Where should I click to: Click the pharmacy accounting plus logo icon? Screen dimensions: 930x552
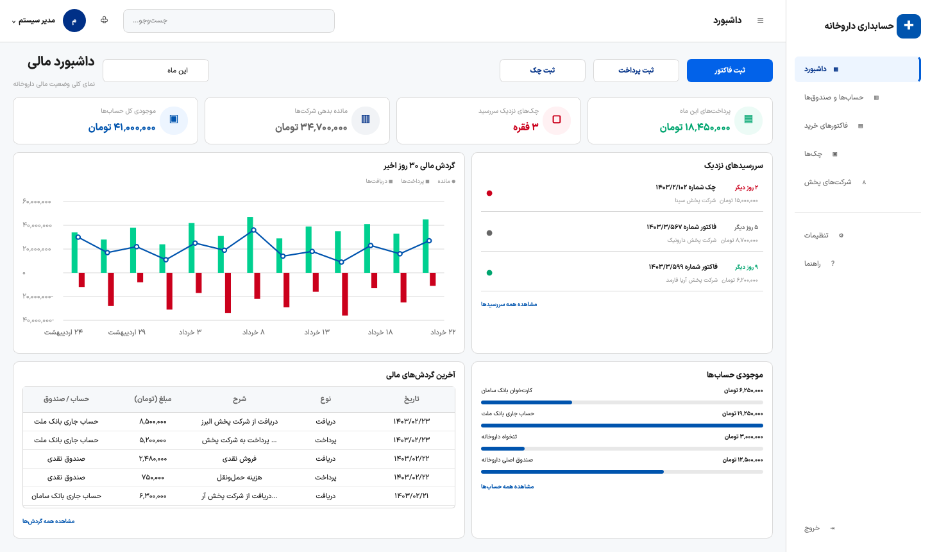908,26
